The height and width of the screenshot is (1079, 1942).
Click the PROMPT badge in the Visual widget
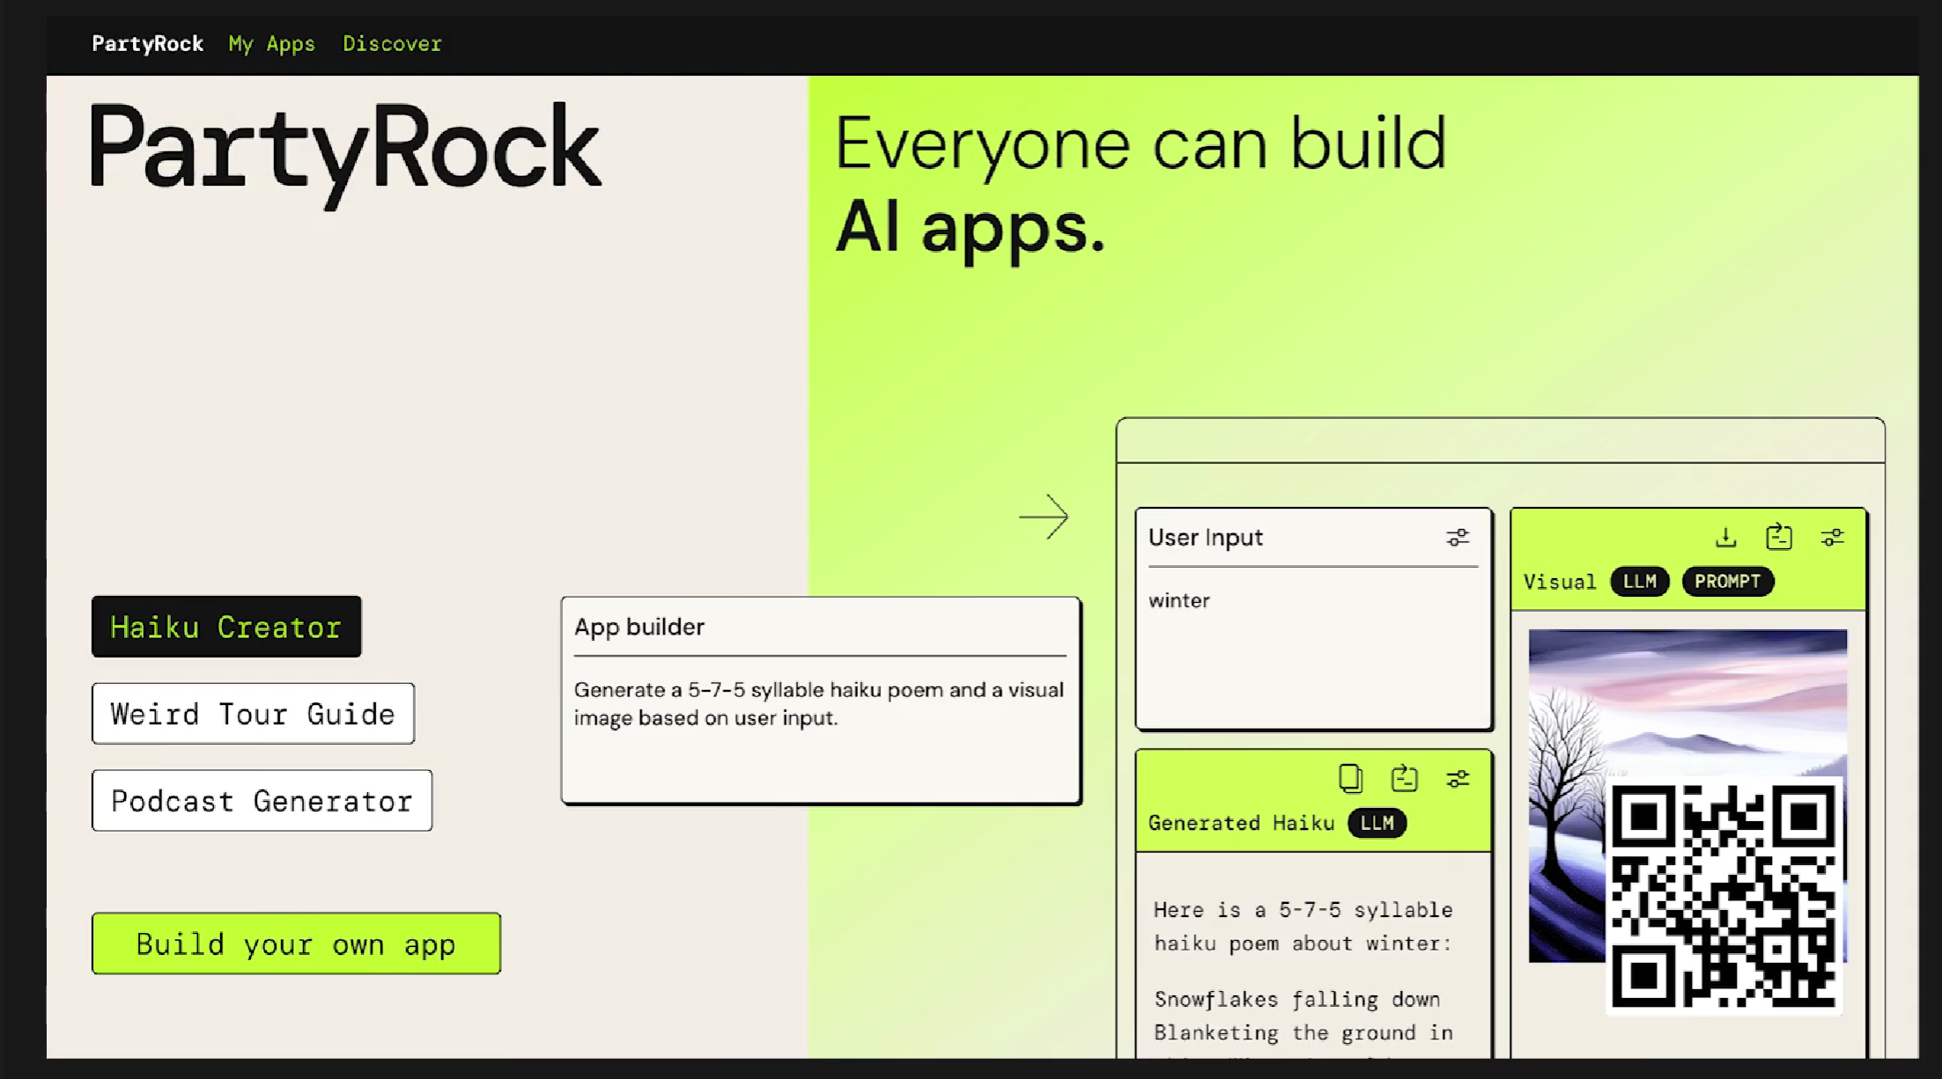coord(1728,582)
